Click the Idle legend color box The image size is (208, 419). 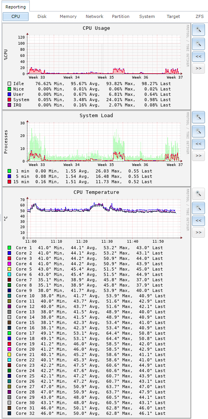[10, 84]
